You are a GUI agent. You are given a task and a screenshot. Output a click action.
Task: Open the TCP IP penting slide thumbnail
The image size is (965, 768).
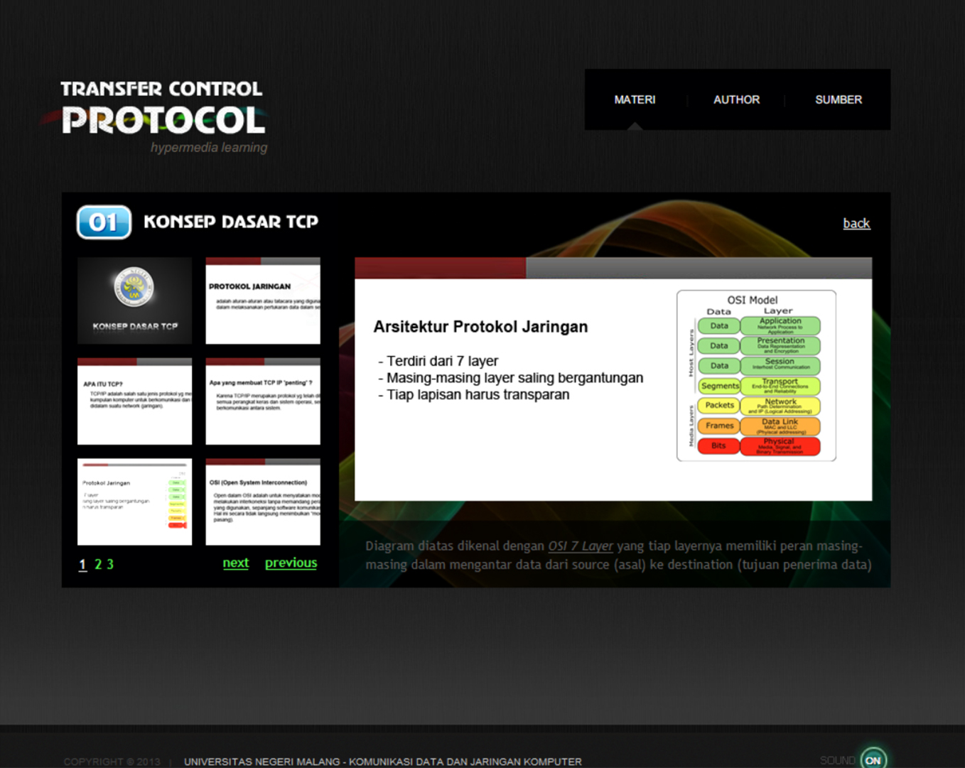[x=263, y=401]
